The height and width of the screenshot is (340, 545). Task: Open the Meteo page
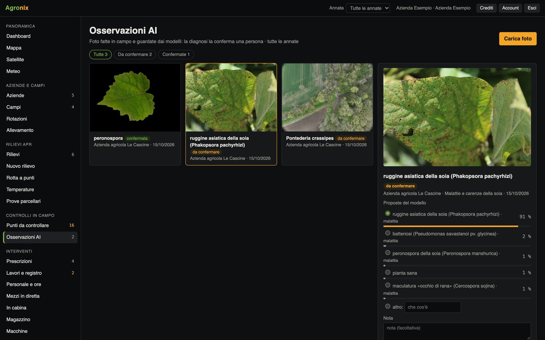point(40,71)
